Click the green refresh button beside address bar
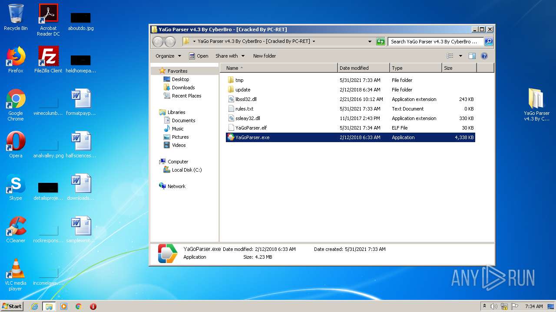The width and height of the screenshot is (556, 312). click(381, 42)
